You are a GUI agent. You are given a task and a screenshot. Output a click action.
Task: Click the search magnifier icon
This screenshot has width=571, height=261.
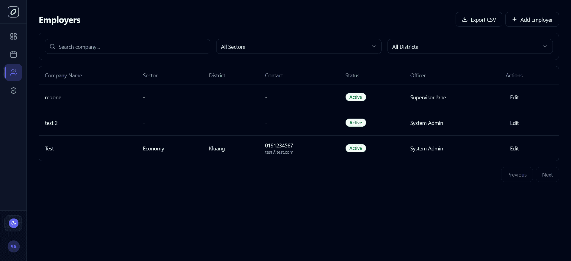[52, 47]
